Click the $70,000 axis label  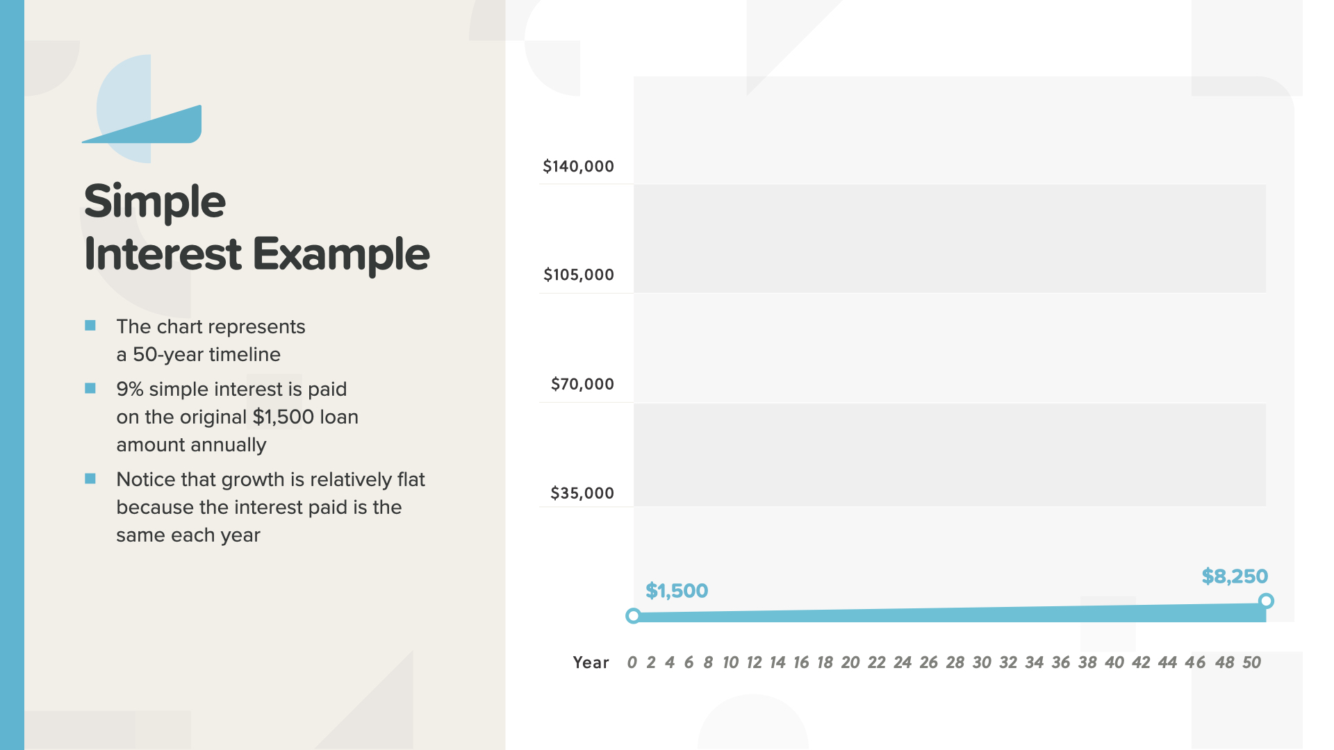pyautogui.click(x=582, y=384)
